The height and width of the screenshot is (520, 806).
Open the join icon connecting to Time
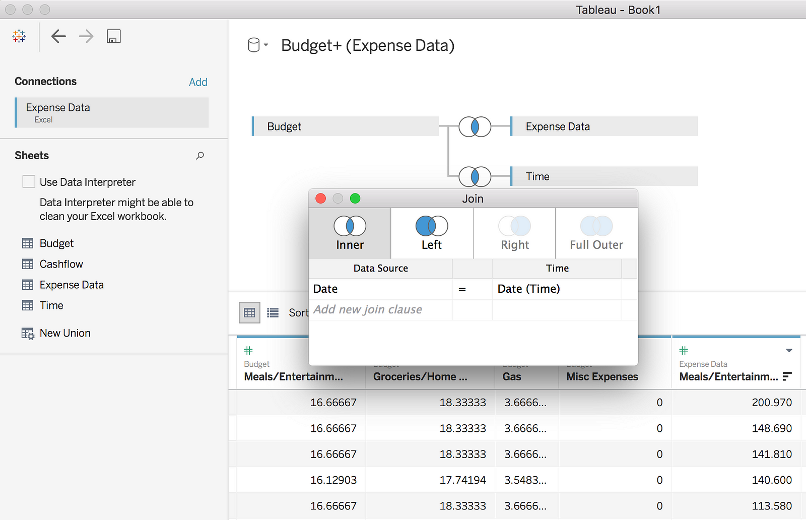(x=475, y=176)
